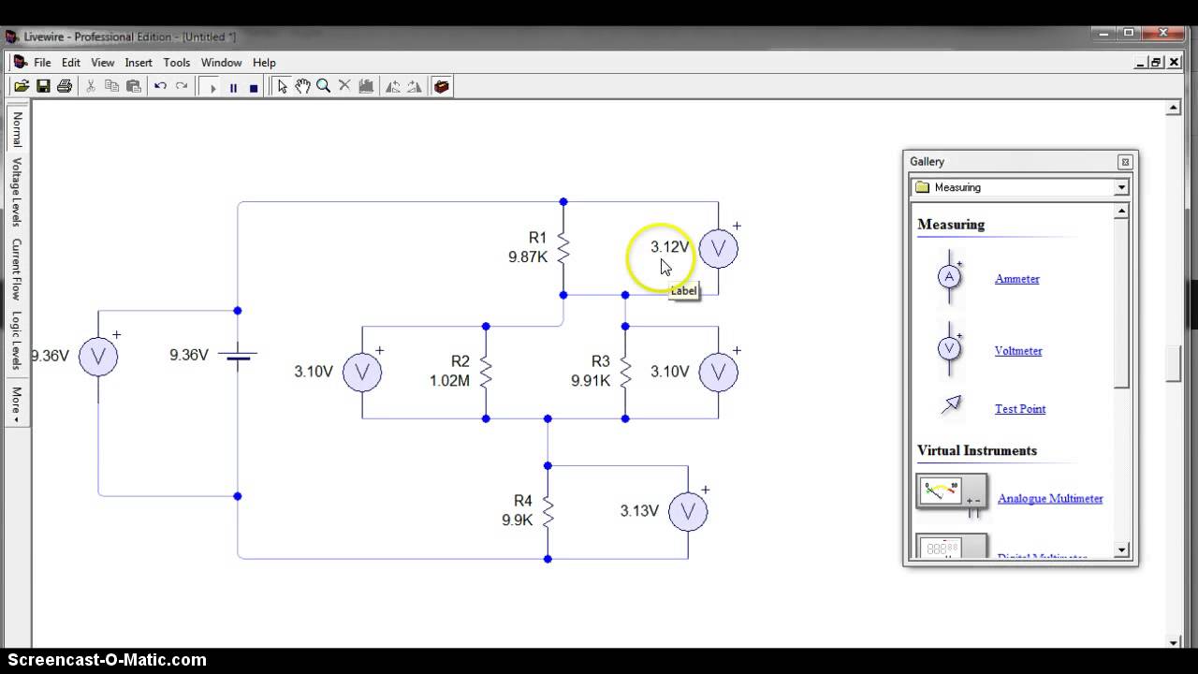Open the Insert menu

pos(139,63)
